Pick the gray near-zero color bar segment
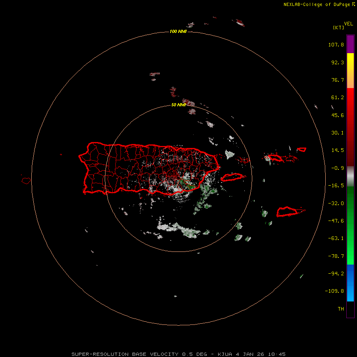The width and height of the screenshot is (357, 357). click(350, 177)
